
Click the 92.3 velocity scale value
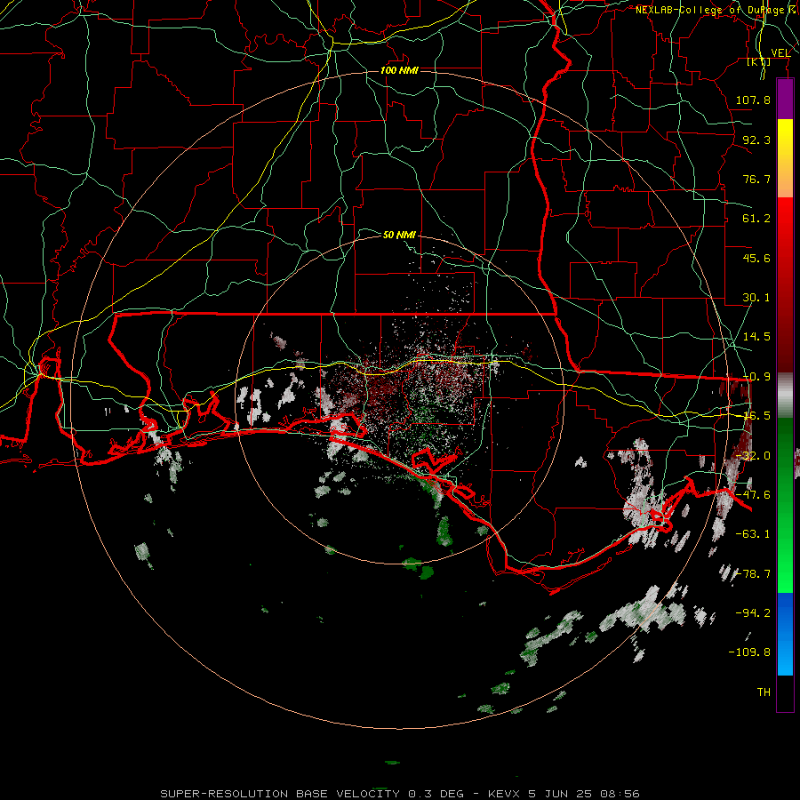click(756, 140)
